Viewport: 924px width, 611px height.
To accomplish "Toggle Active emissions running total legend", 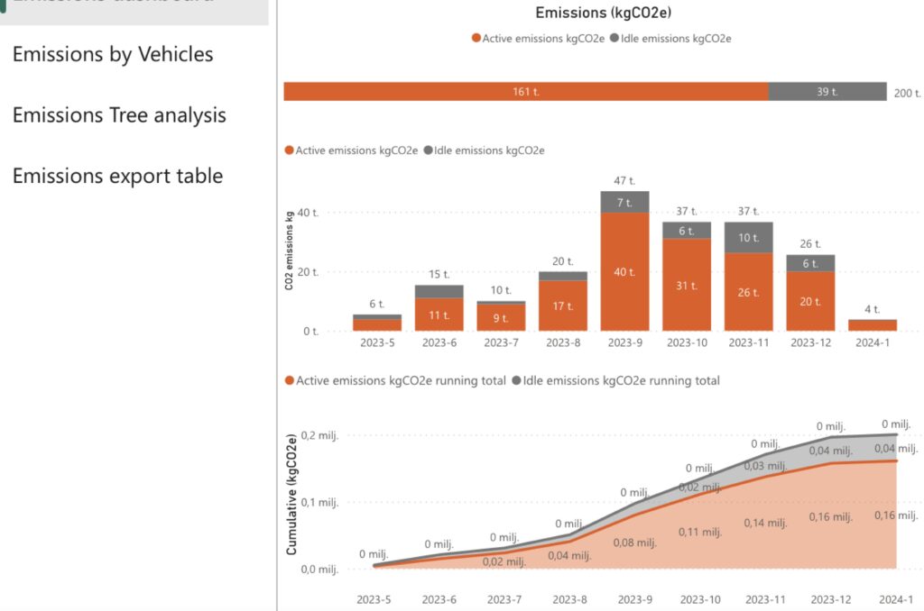I will (x=395, y=381).
